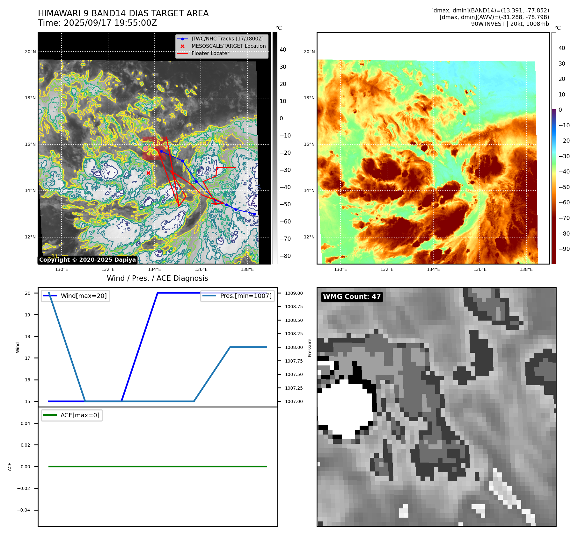Click the 138°E label under the rainbow map
This screenshot has height=538, width=578.
(x=526, y=269)
